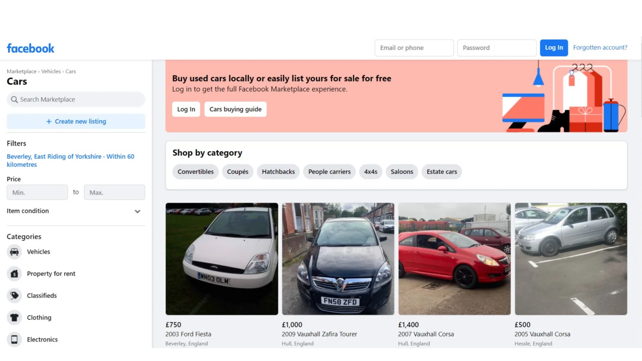Click the 2009 Vauxhall Zafira Tourer title
This screenshot has height=361, width=642.
pyautogui.click(x=319, y=334)
